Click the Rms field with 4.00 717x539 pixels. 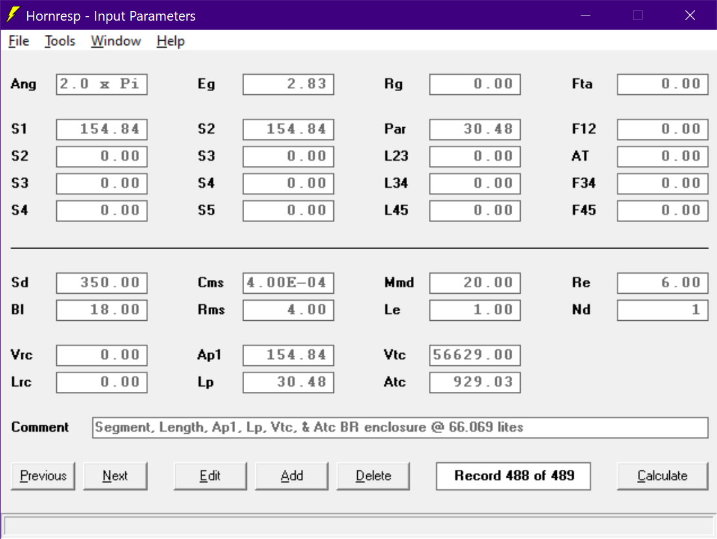click(x=288, y=310)
